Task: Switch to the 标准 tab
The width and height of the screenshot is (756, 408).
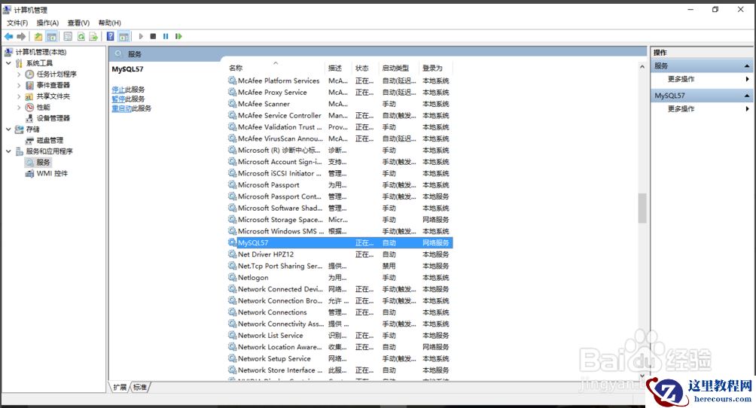Action: pyautogui.click(x=140, y=387)
